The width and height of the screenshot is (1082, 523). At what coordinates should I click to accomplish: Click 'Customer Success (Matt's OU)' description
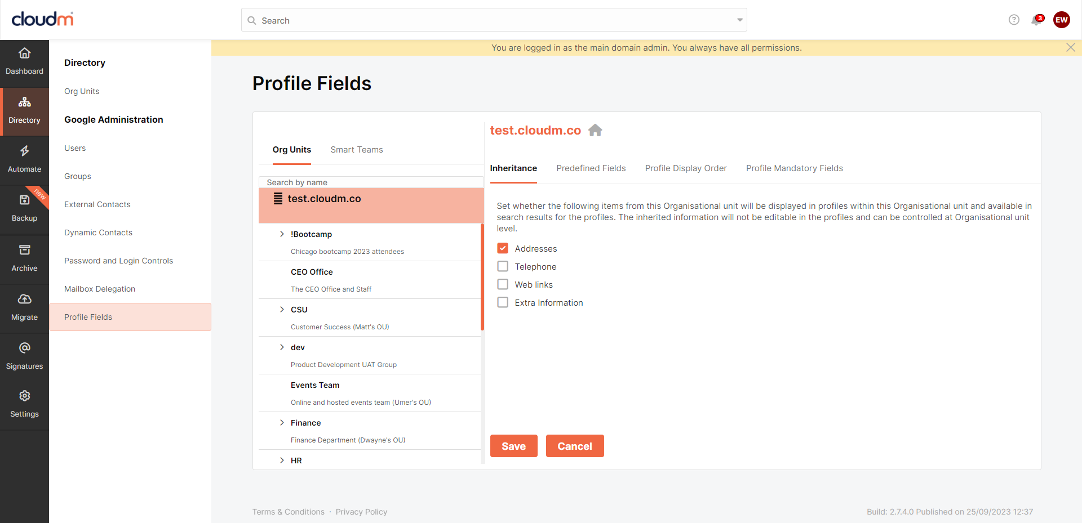point(340,327)
